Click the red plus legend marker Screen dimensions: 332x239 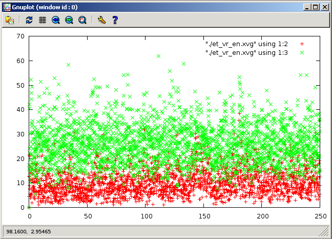click(x=302, y=44)
